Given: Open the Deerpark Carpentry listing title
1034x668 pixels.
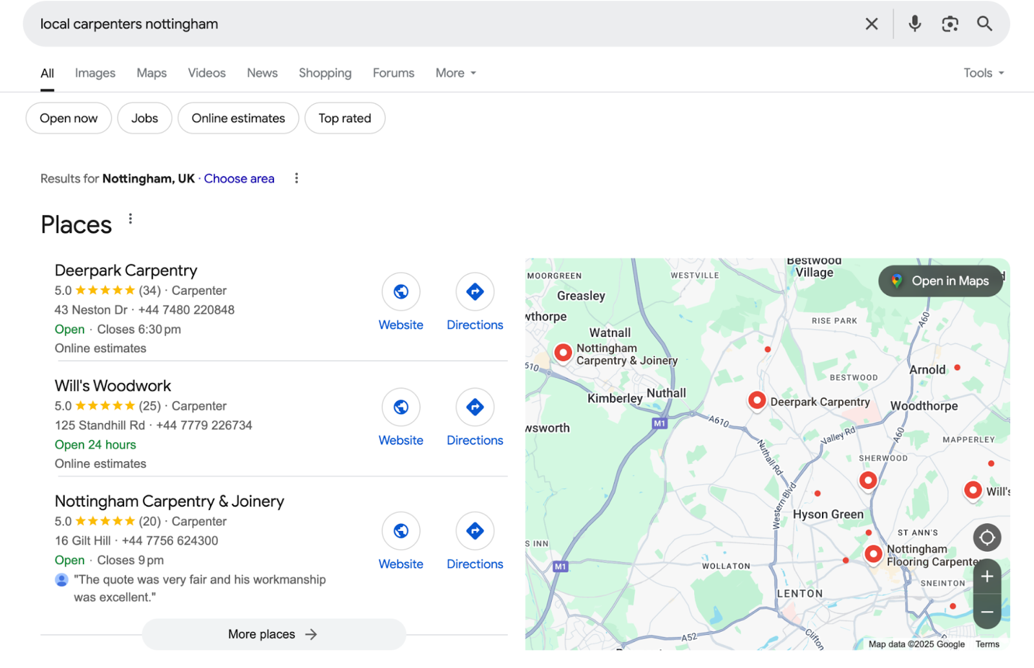Looking at the screenshot, I should coord(126,270).
